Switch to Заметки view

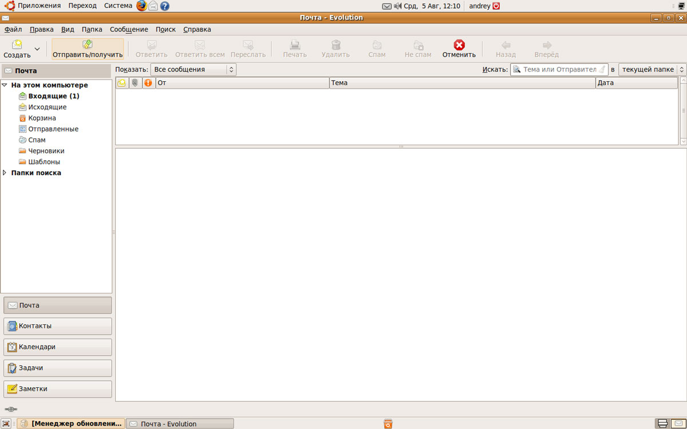click(58, 389)
